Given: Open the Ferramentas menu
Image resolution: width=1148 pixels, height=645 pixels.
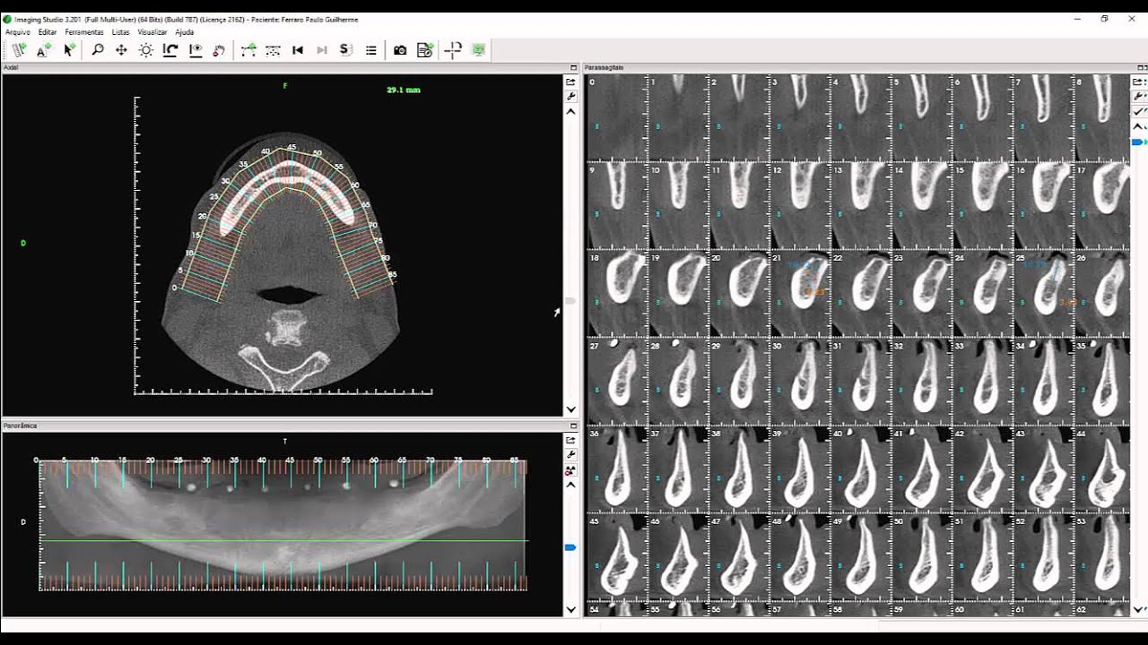Looking at the screenshot, I should [84, 32].
